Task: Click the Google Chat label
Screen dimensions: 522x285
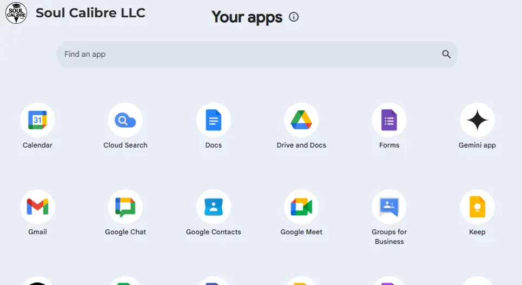Action: pyautogui.click(x=125, y=232)
